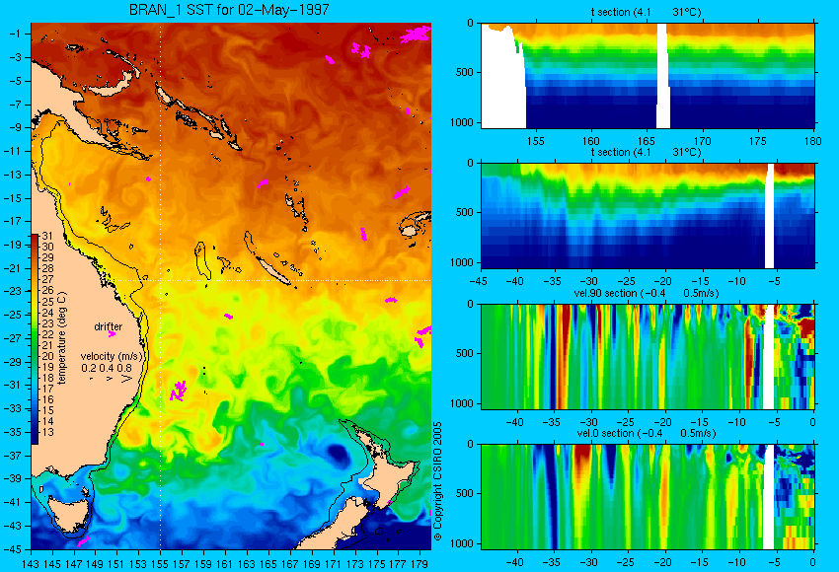This screenshot has width=839, height=572.
Task: Click '160' on top section longitude axis
Action: pos(590,141)
